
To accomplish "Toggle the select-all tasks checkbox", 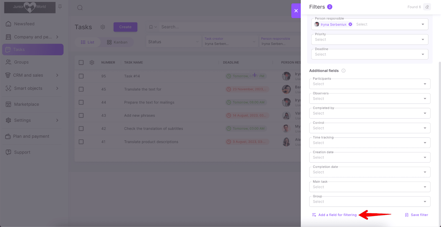I will pyautogui.click(x=81, y=62).
